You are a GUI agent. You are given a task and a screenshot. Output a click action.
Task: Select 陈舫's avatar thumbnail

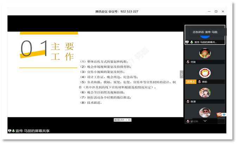[205, 73]
